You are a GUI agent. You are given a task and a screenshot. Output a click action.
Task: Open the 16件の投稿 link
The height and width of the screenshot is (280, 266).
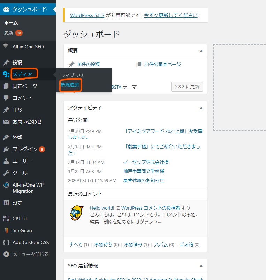point(88,64)
